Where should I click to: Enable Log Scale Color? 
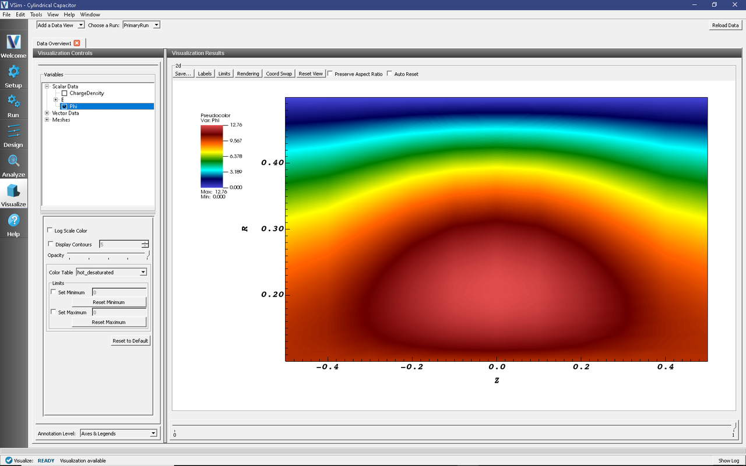[50, 231]
